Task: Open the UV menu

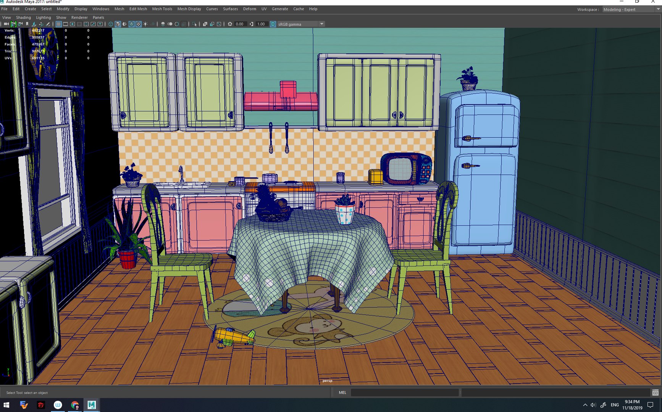Action: [x=264, y=9]
